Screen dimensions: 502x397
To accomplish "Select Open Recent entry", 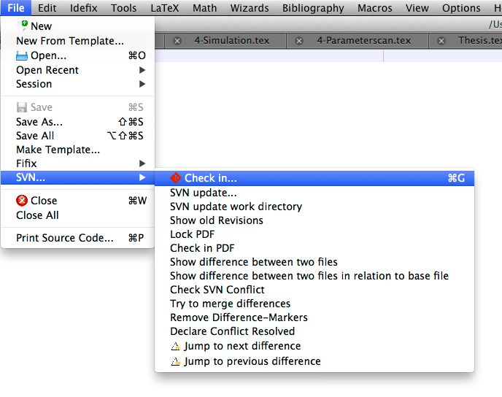I will click(77, 70).
